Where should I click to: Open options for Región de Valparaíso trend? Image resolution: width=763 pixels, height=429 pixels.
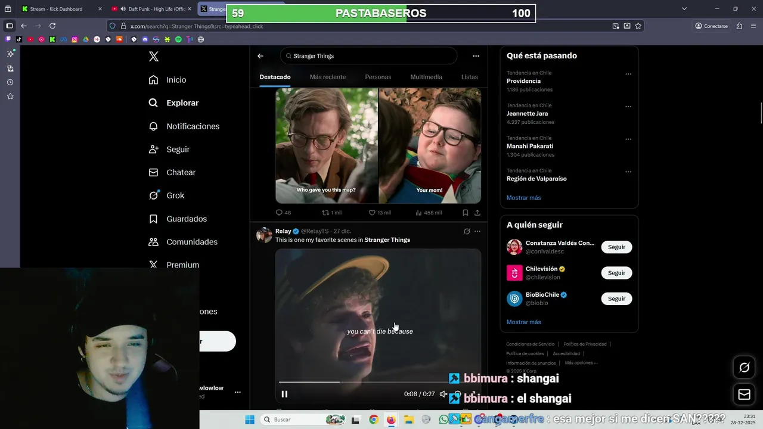coord(628,172)
